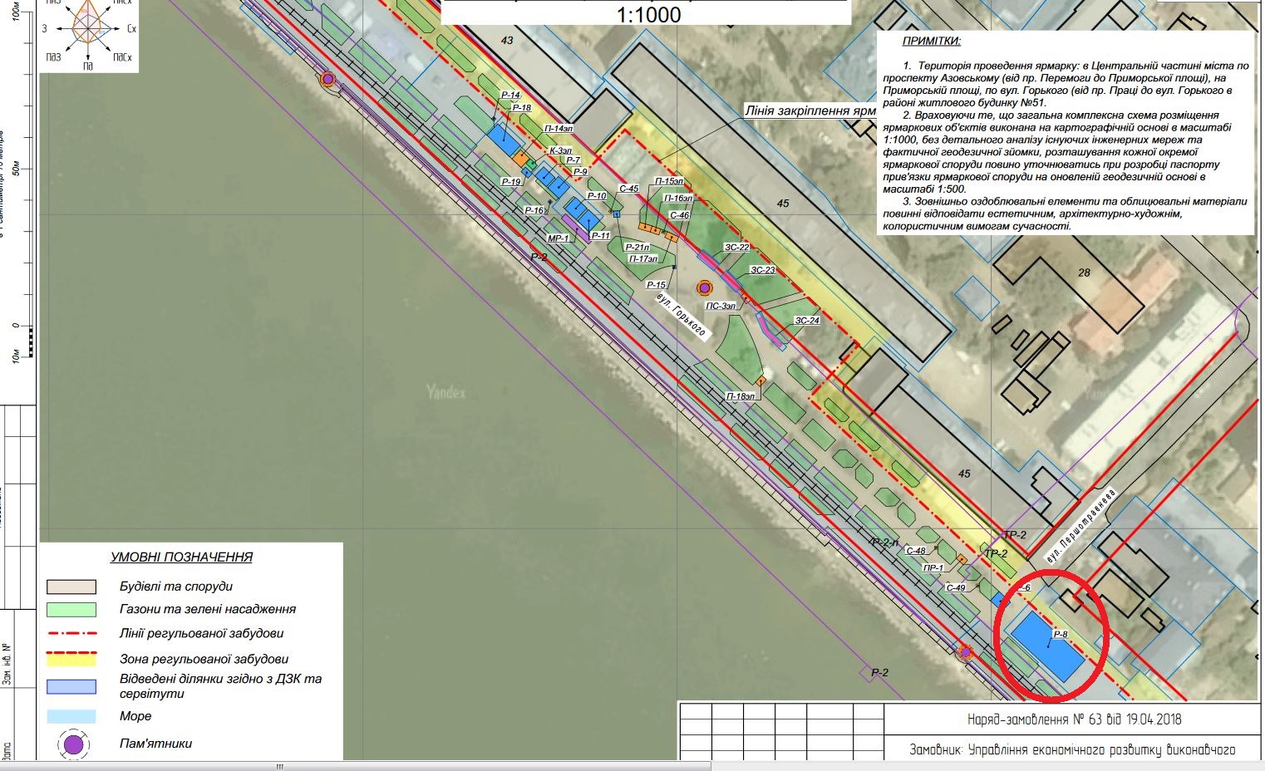Image resolution: width=1265 pixels, height=771 pixels.
Task: Click the ЗС-22 label
Action: [737, 248]
